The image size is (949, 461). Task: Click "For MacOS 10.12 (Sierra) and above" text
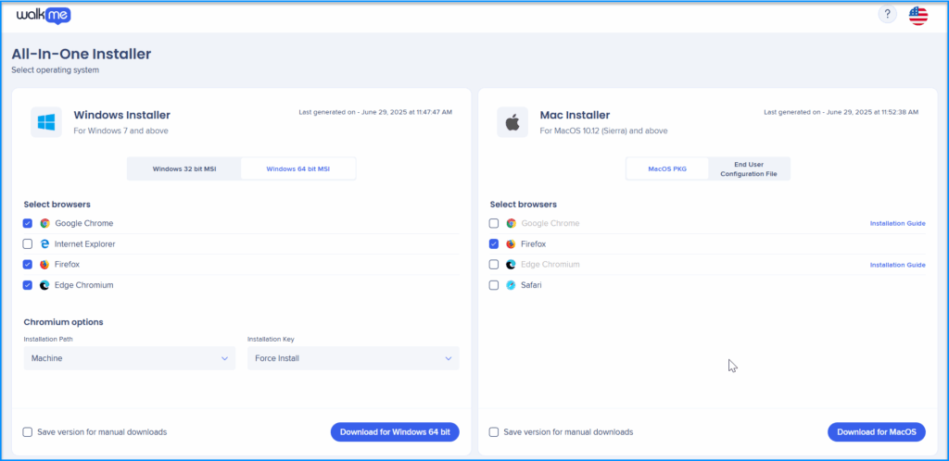[604, 131]
